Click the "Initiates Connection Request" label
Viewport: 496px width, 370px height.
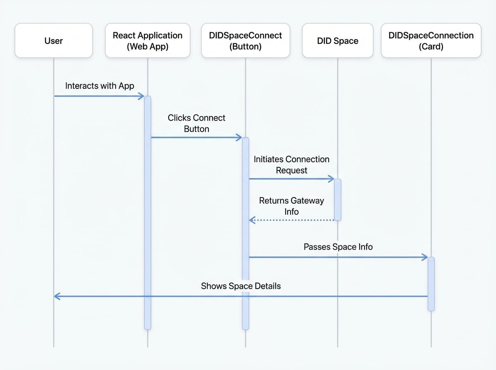pos(291,165)
